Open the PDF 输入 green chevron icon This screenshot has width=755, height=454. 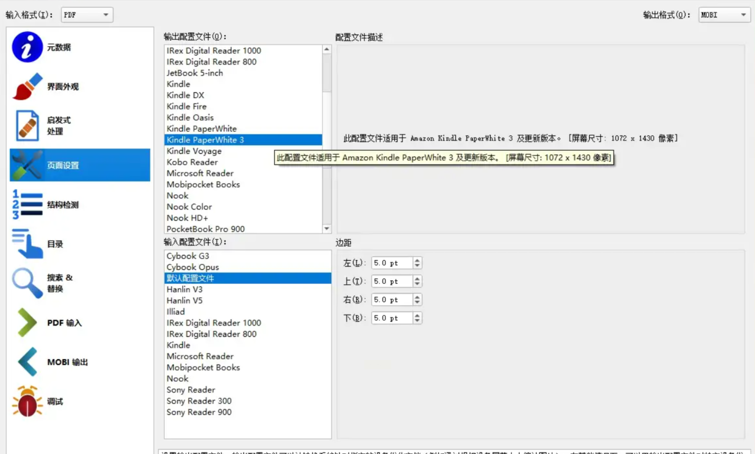coord(27,322)
